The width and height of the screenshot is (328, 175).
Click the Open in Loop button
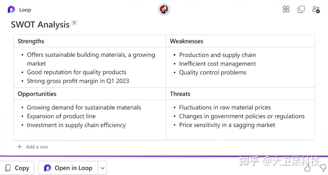(x=68, y=168)
